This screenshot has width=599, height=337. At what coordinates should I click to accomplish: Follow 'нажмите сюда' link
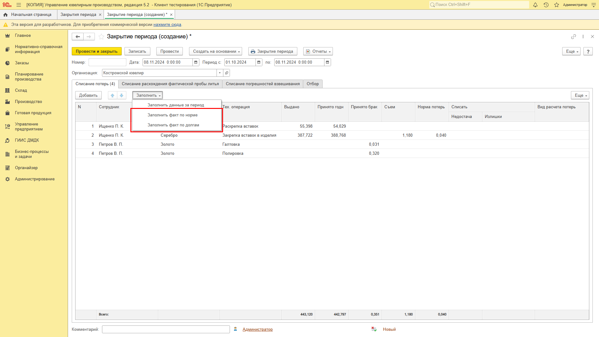point(167,25)
